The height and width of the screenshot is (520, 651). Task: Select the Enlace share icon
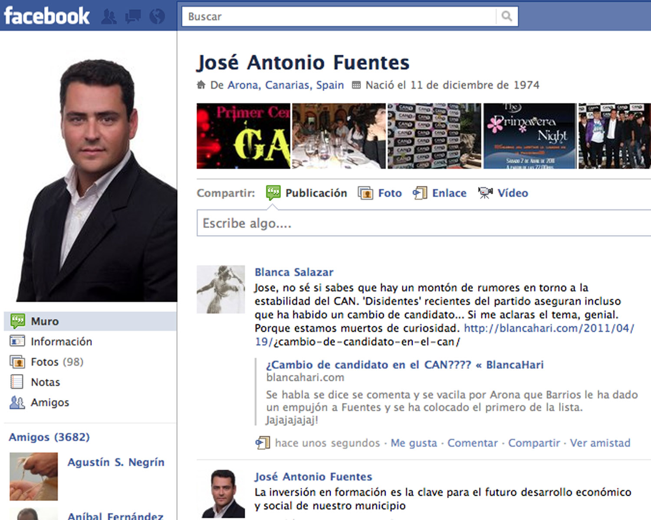click(x=420, y=193)
